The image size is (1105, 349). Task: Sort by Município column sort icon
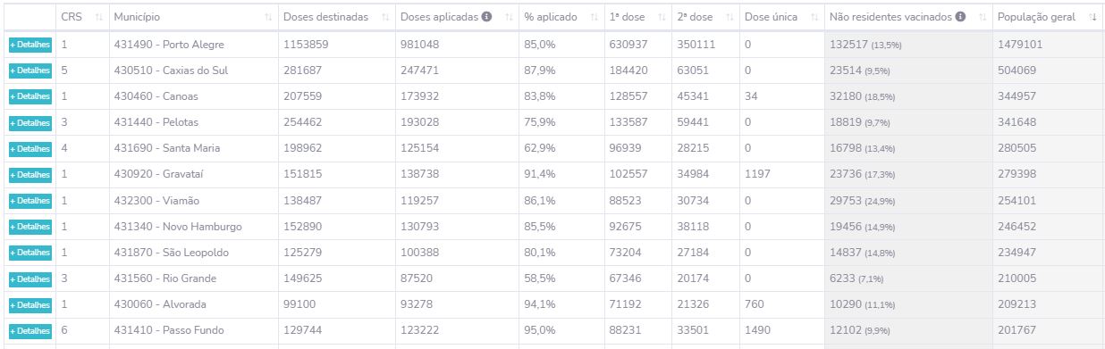tap(269, 18)
